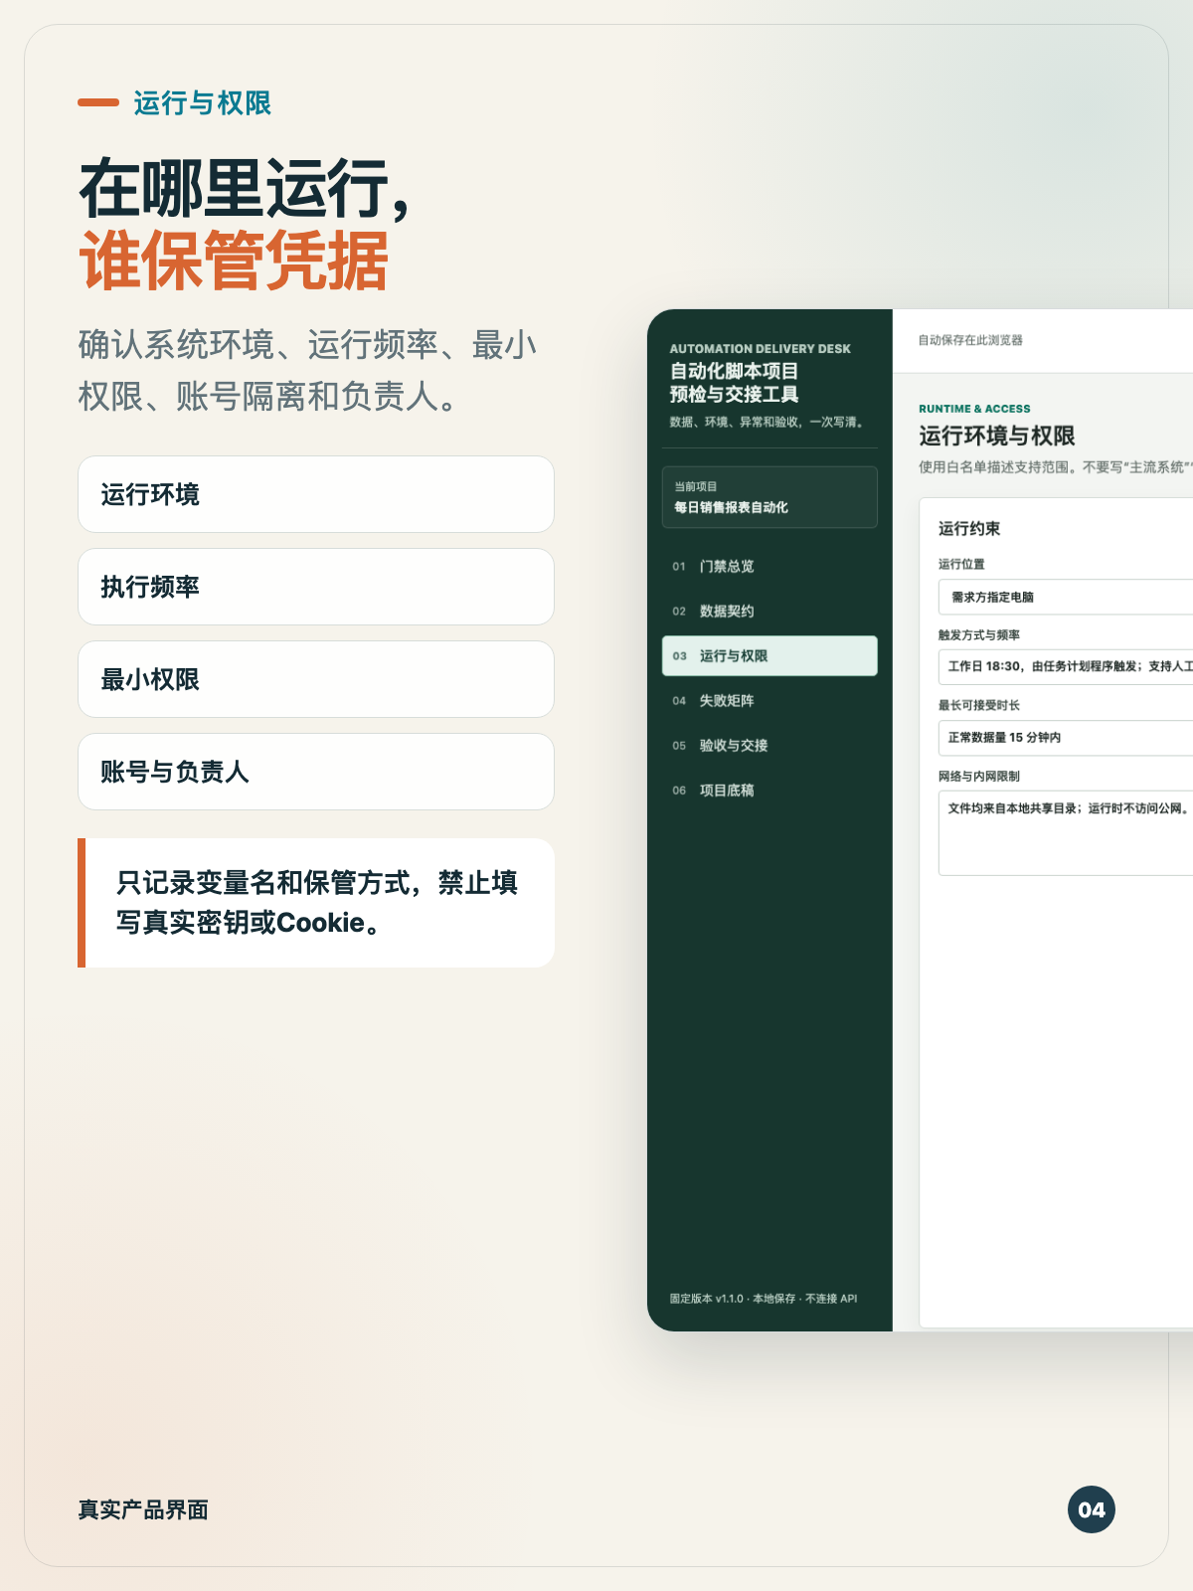Open the 门禁总览 sidebar item
The width and height of the screenshot is (1193, 1591).
click(769, 566)
